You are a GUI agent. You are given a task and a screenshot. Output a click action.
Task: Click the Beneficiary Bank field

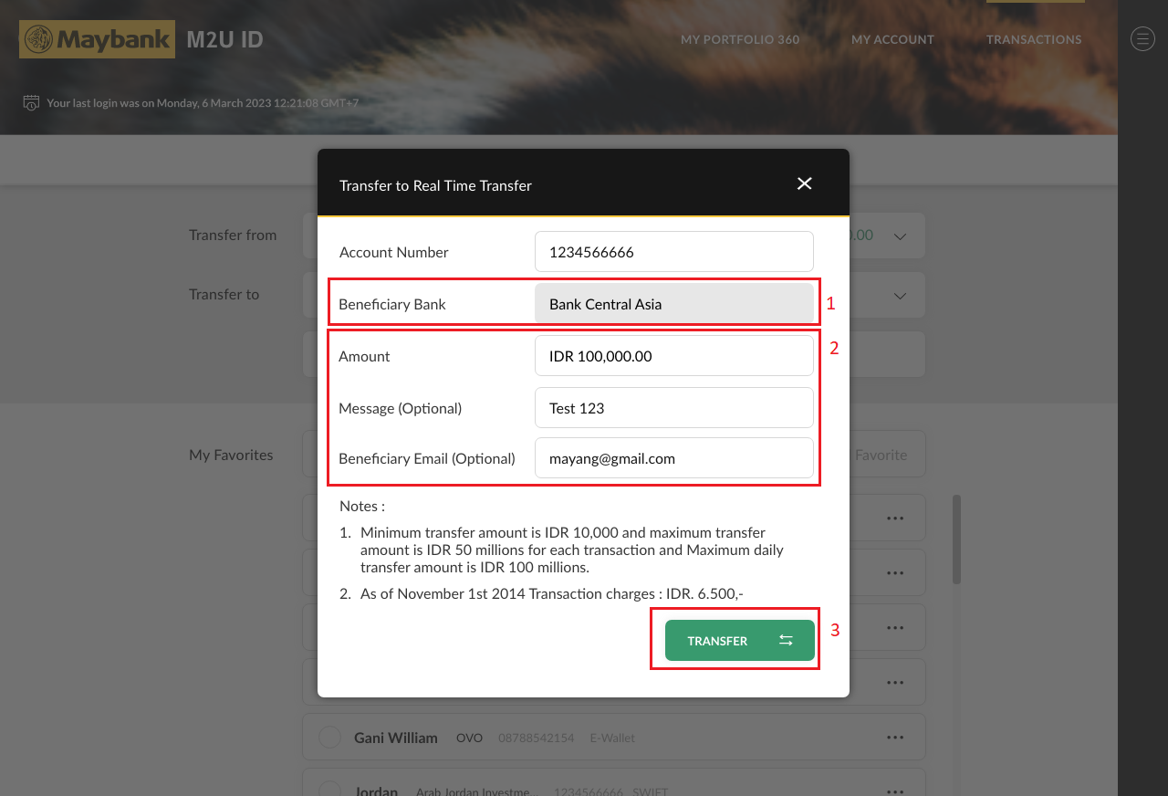673,304
